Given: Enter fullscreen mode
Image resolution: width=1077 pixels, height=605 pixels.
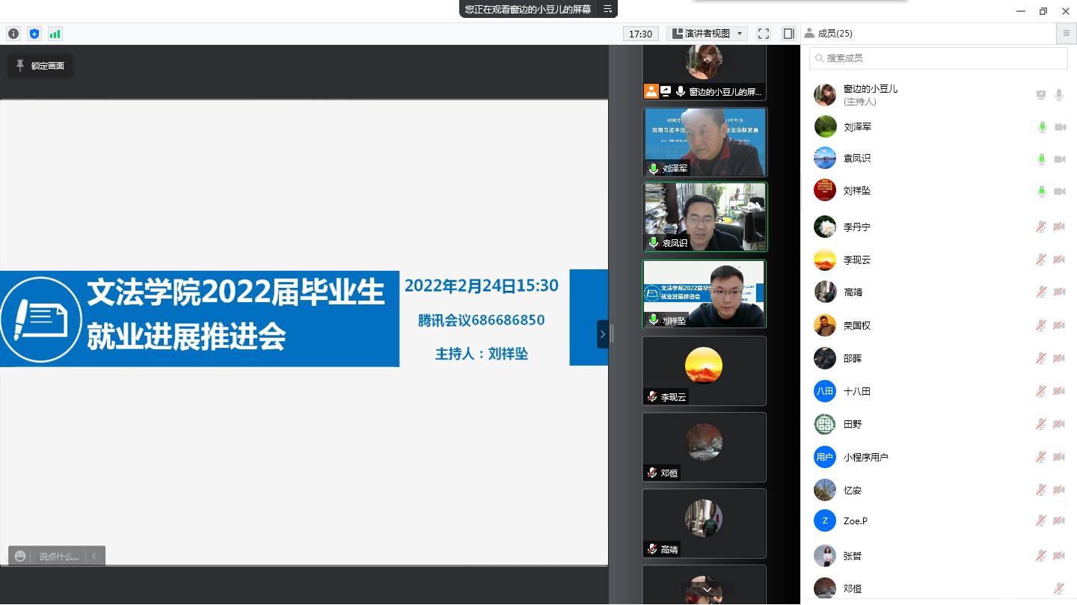Looking at the screenshot, I should [763, 33].
